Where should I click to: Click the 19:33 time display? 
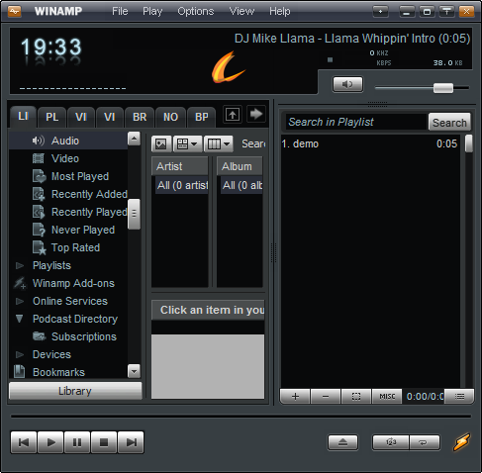coord(51,47)
